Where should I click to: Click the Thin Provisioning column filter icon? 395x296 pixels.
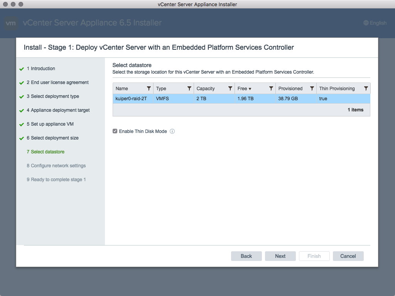coord(366,89)
